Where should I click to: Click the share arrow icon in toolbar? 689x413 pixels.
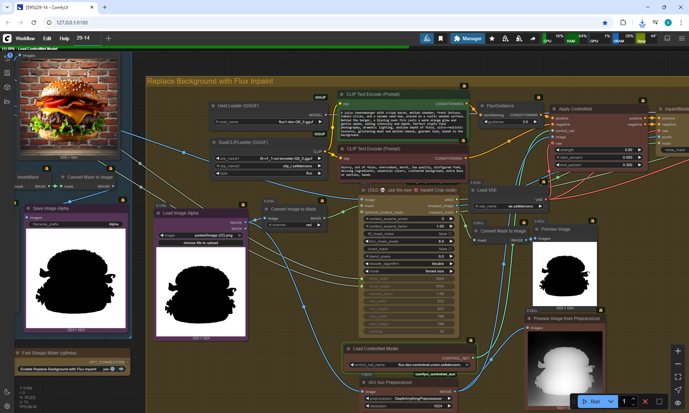pyautogui.click(x=533, y=38)
